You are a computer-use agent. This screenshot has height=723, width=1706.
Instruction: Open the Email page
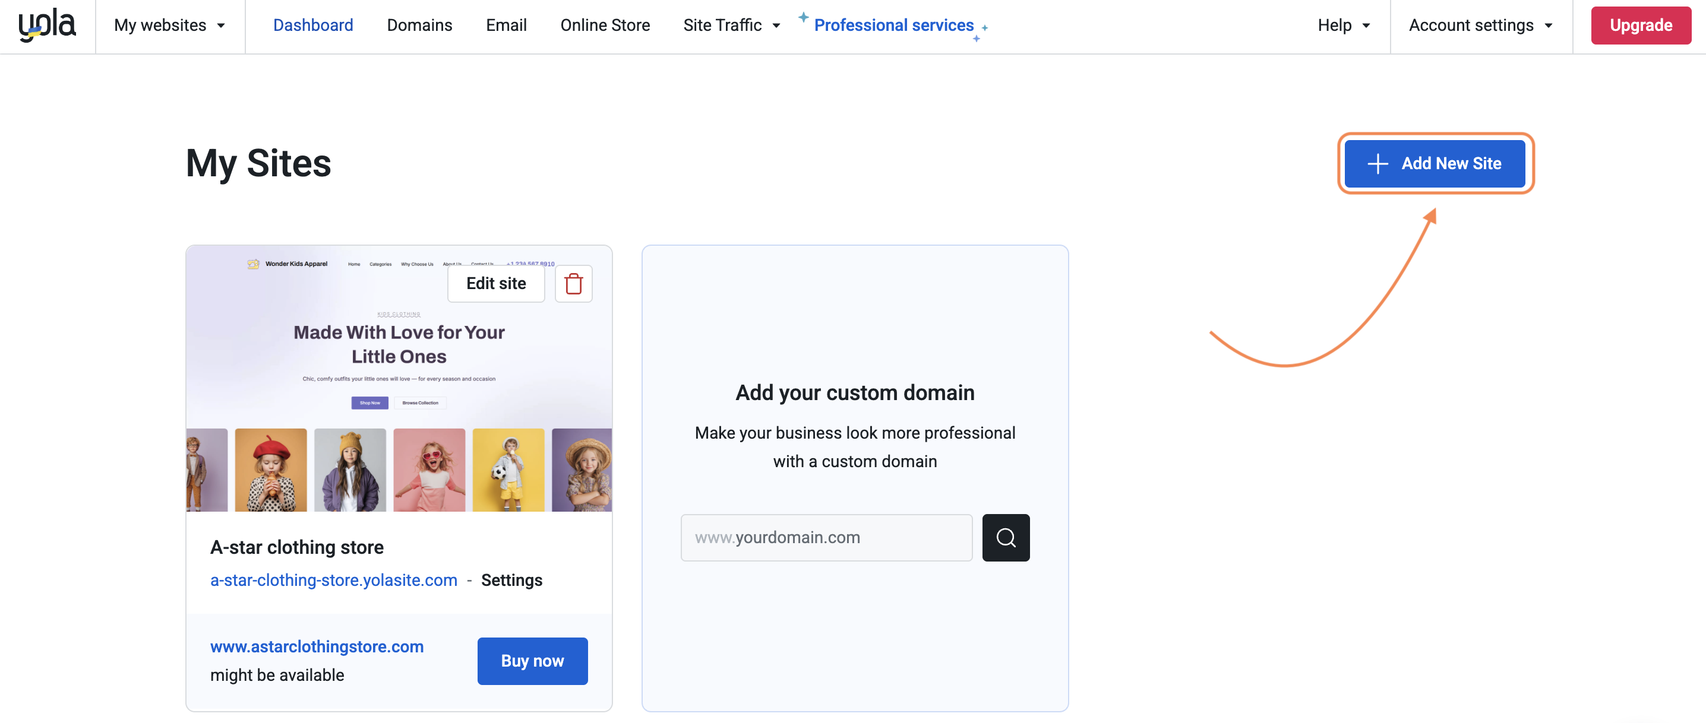coord(506,25)
